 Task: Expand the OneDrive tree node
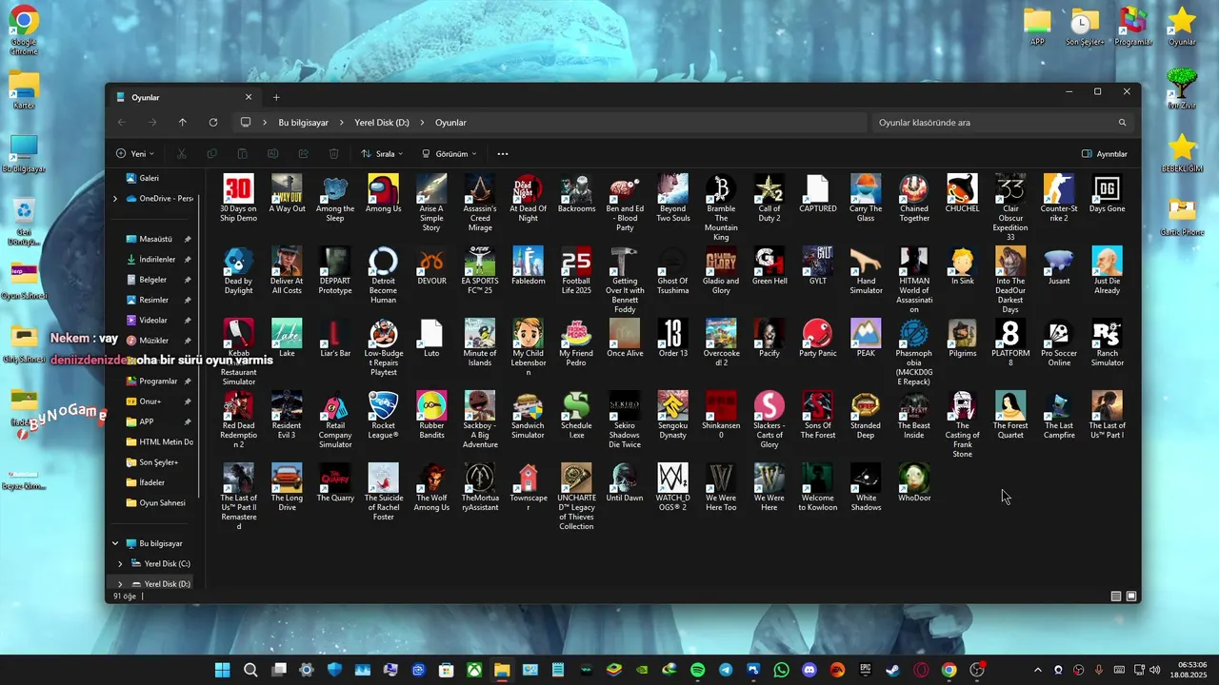115,199
